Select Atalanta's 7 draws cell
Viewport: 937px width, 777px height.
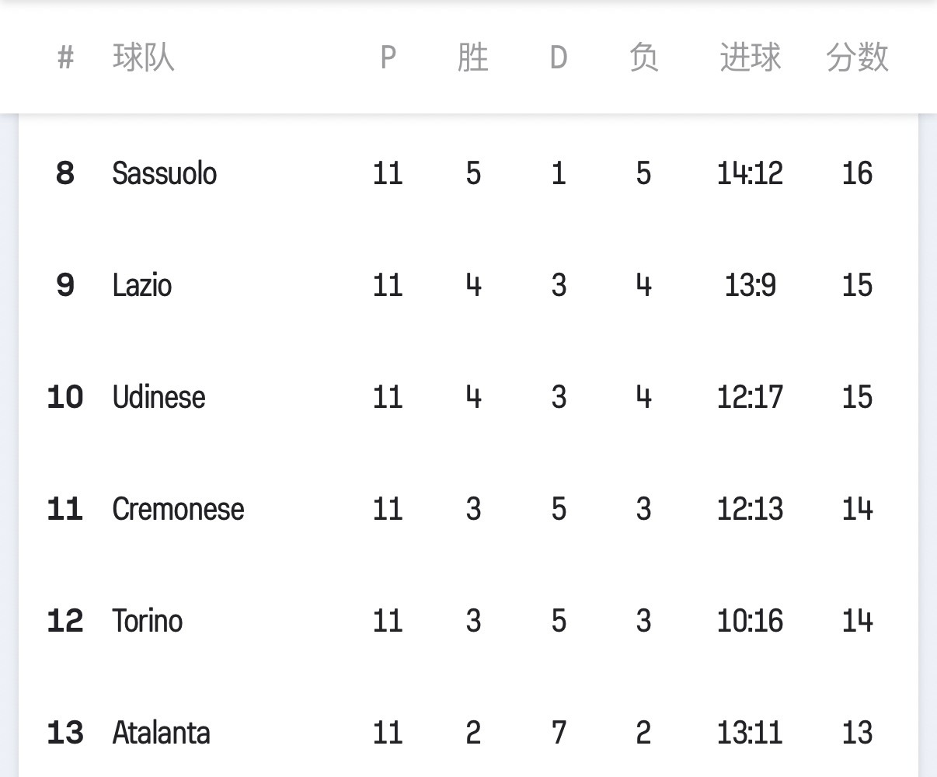click(559, 733)
